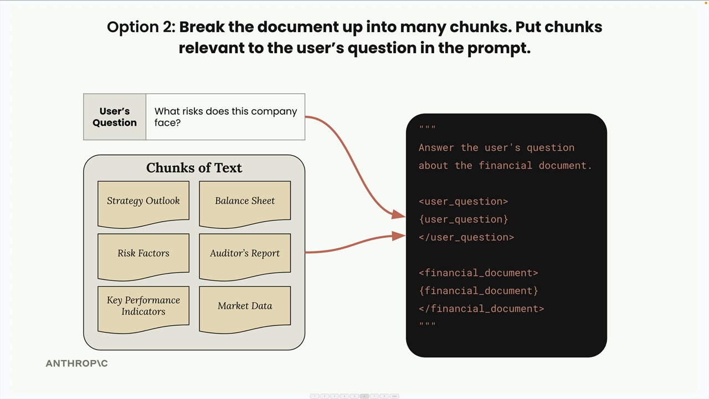This screenshot has height=399, width=709.
Task: Click the style button in the page bar
Action: (x=394, y=396)
